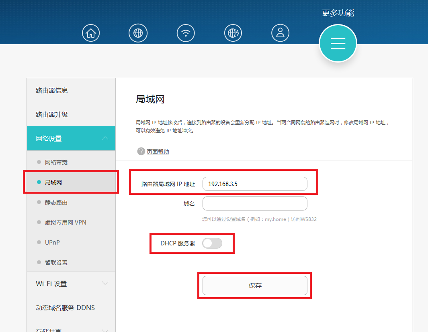This screenshot has width=428, height=332.
Task: Click the globe with lightning bolt icon
Action: pyautogui.click(x=233, y=33)
